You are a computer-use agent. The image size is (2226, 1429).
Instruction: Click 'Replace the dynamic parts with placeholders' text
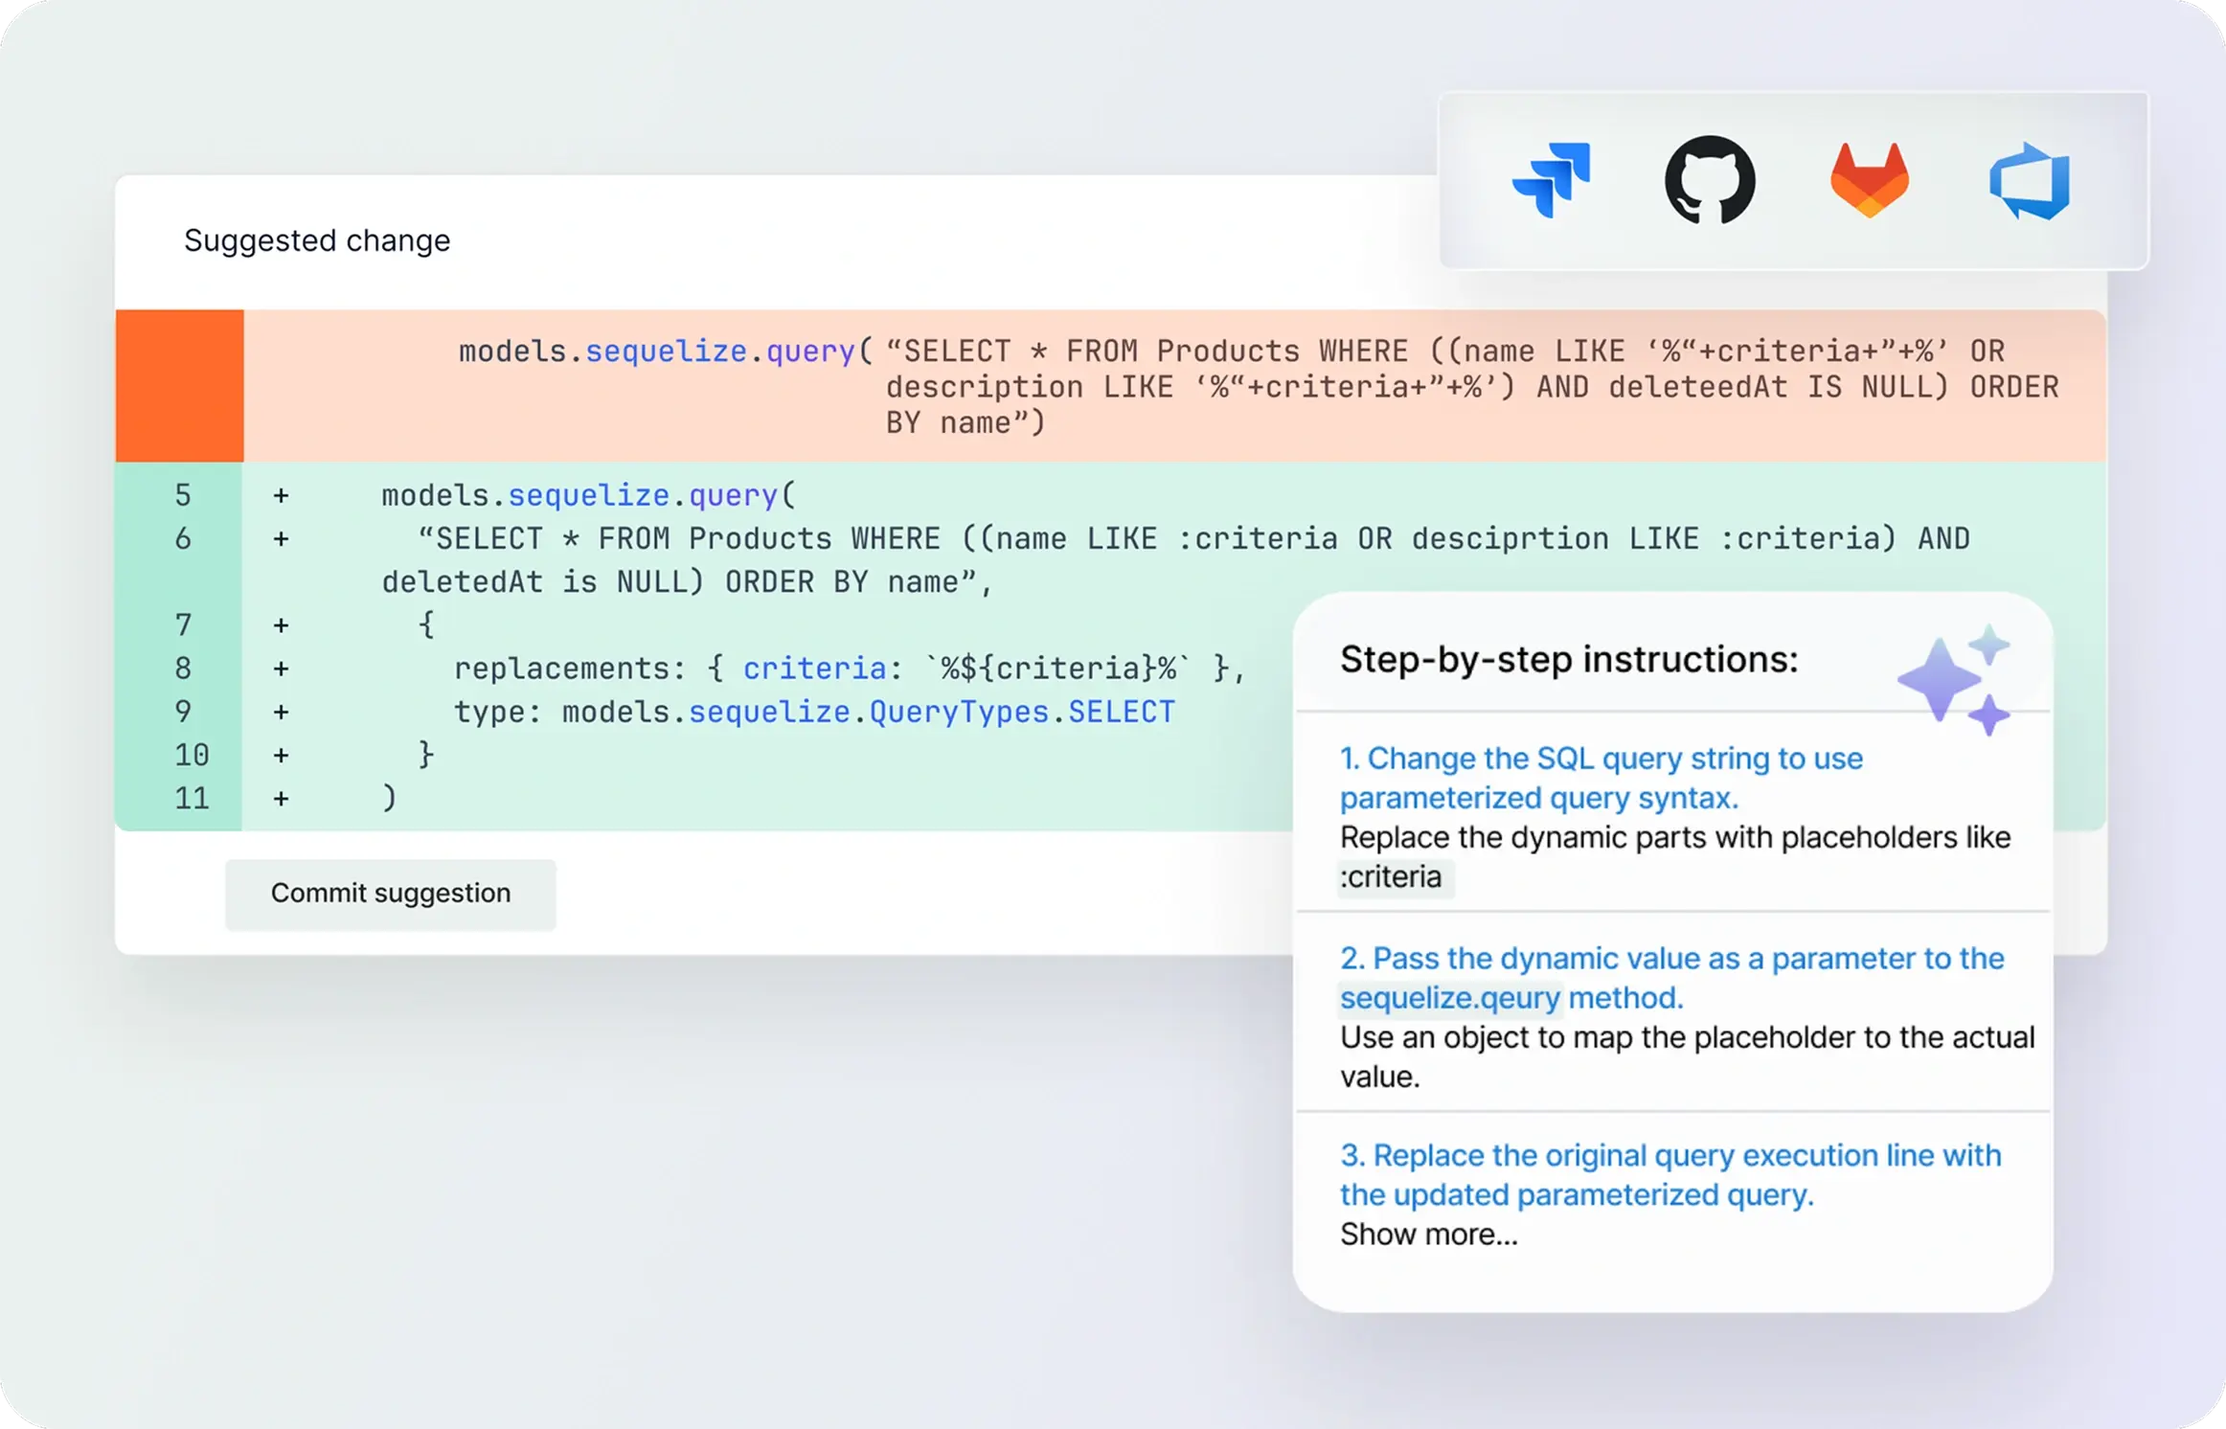point(1674,838)
